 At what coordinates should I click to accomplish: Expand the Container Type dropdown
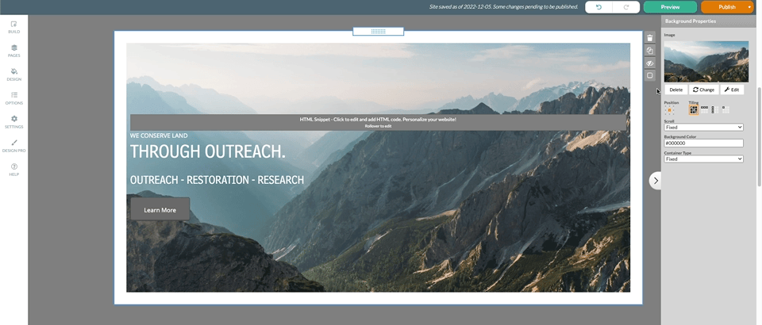703,159
